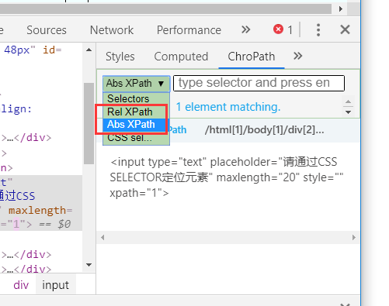Choose highlighted Abs XPath dropdown option
The image size is (389, 306).
pos(136,125)
